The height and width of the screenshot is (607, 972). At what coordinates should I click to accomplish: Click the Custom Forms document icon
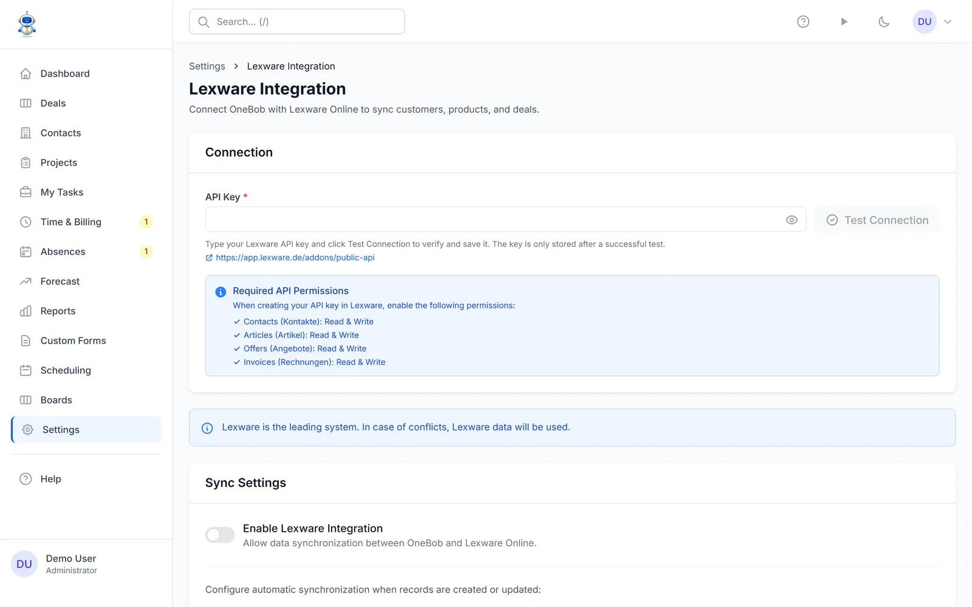pyautogui.click(x=26, y=341)
